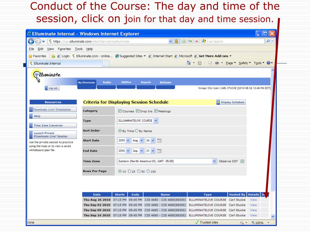Viewport: 310px width, 232px height.
Task: Open the Edit menu
Action: (41, 49)
